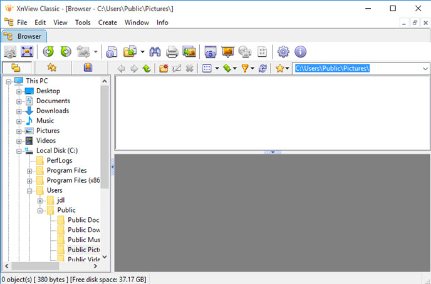Viewport: 431px width, 284px height.
Task: Go forward with the right arrow icon
Action: (x=134, y=68)
